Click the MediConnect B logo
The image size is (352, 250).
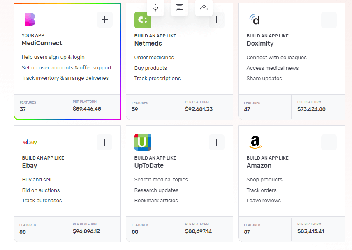[30, 19]
